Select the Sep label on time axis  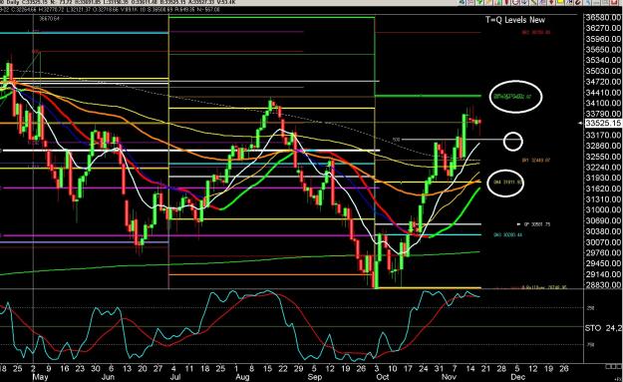pyautogui.click(x=315, y=377)
